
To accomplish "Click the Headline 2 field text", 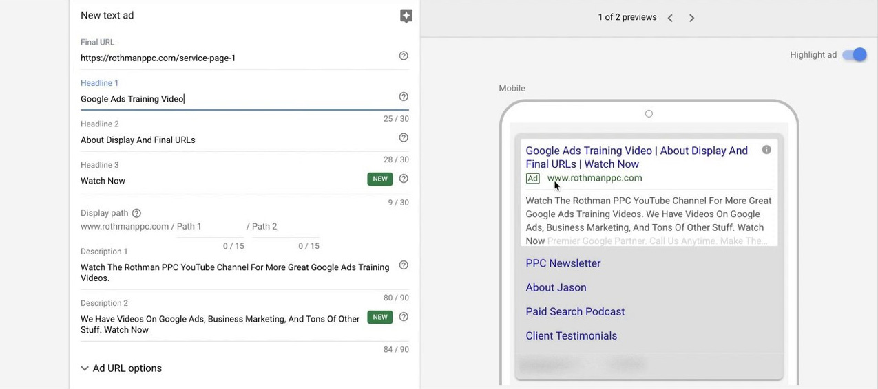I will point(138,140).
